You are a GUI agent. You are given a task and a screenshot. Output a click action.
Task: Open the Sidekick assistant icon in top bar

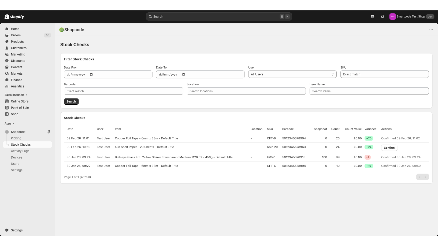pos(373,17)
